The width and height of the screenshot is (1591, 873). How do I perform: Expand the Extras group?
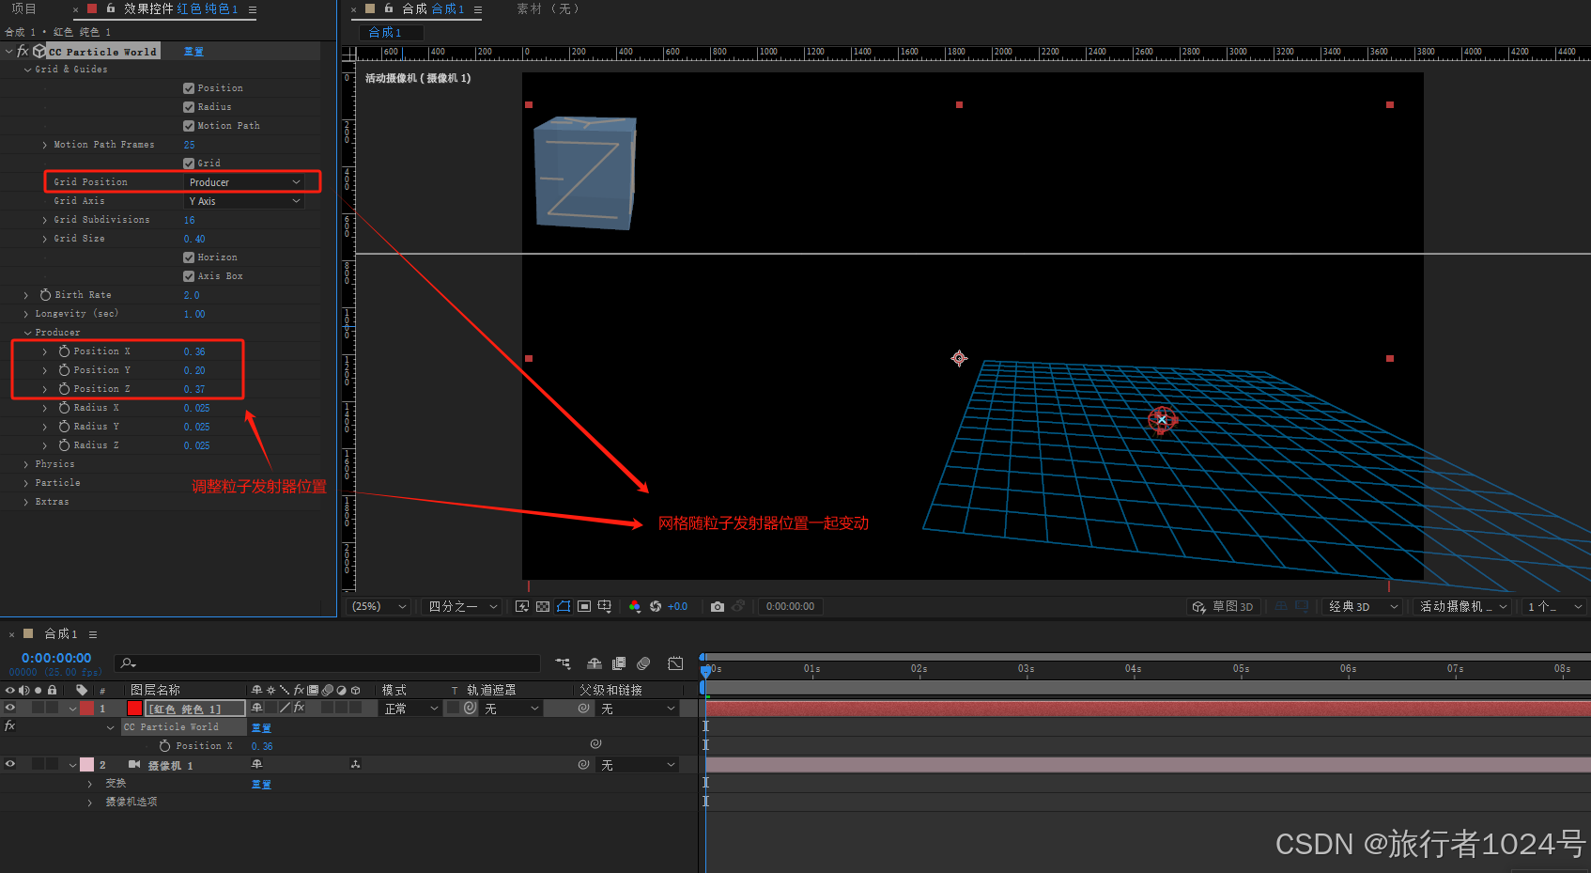[26, 502]
